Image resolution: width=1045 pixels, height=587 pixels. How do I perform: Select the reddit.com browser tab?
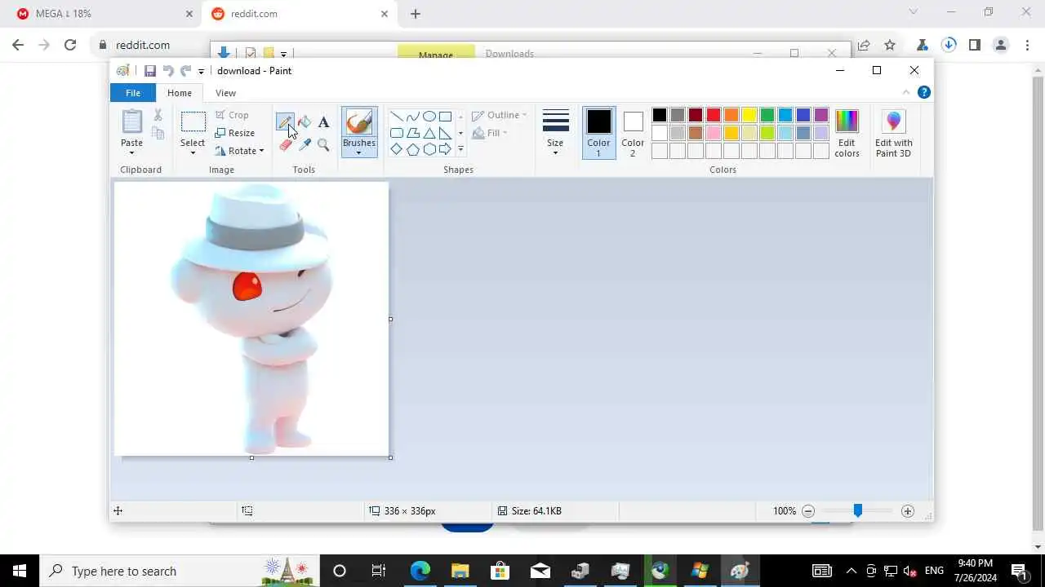coord(299,14)
